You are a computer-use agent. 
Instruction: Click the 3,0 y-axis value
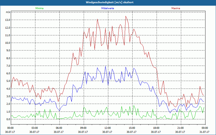(9, 96)
